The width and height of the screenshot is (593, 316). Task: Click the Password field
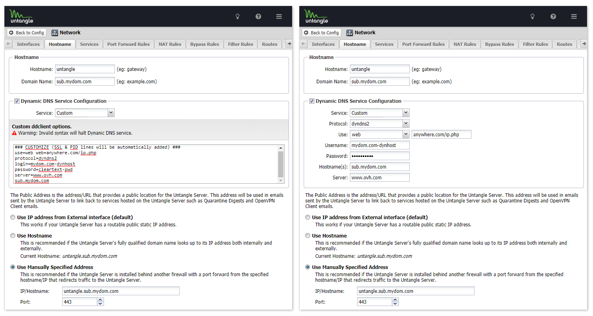[380, 156]
